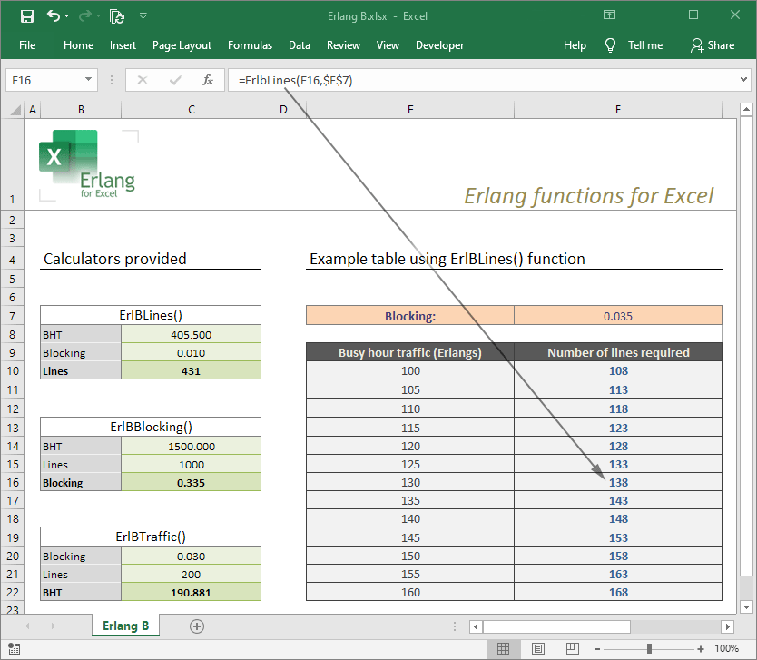
Task: Click the Insert Function fx icon
Action: tap(207, 80)
